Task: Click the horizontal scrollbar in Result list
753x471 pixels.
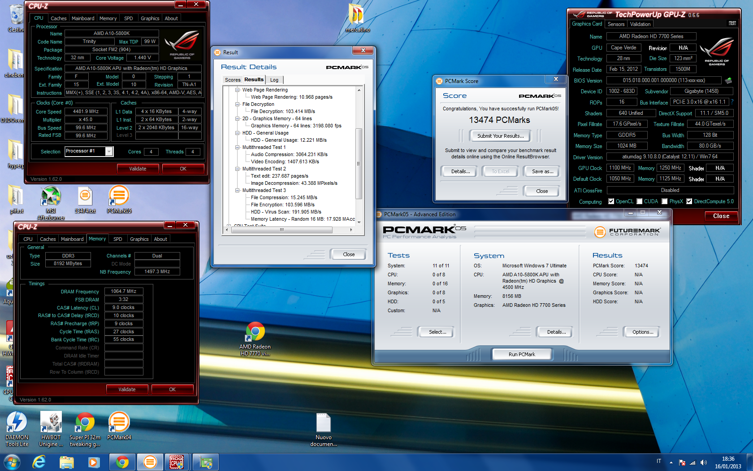Action: click(x=281, y=230)
